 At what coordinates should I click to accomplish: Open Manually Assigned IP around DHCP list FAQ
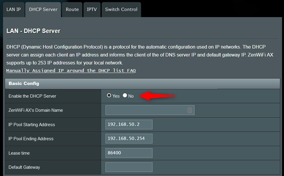pos(71,71)
